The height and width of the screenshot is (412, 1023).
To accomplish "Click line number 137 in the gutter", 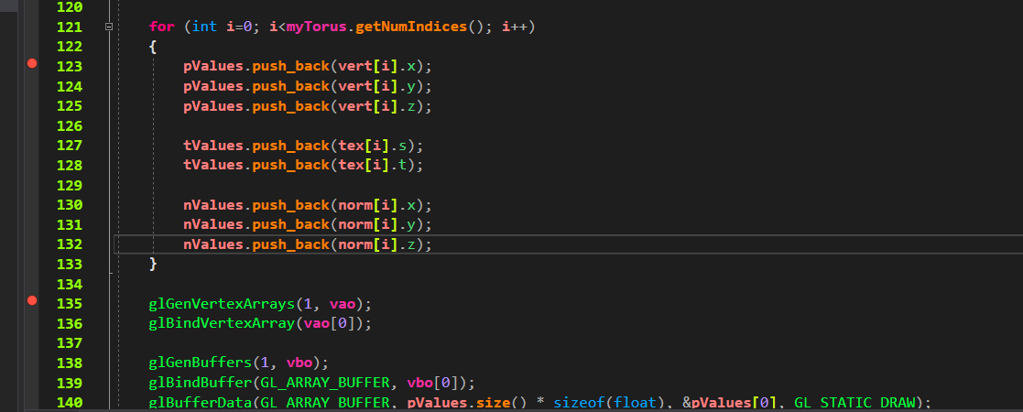I will [70, 343].
